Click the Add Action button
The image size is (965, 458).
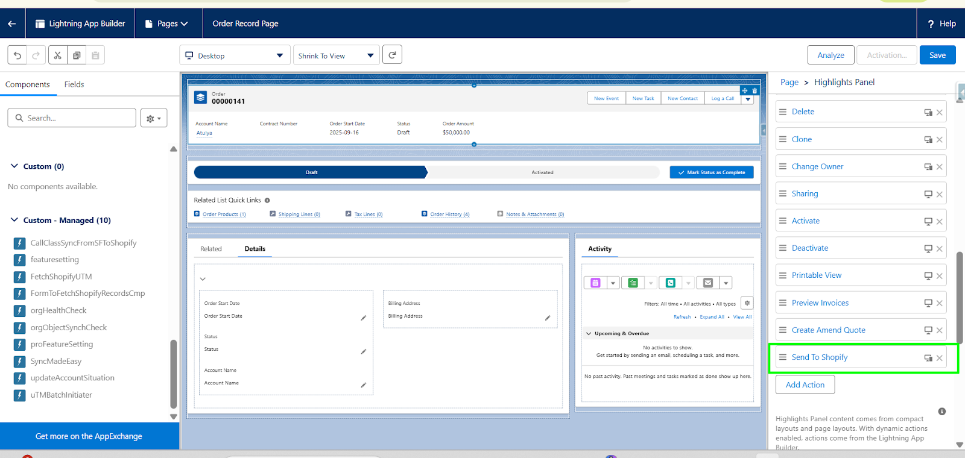805,384
